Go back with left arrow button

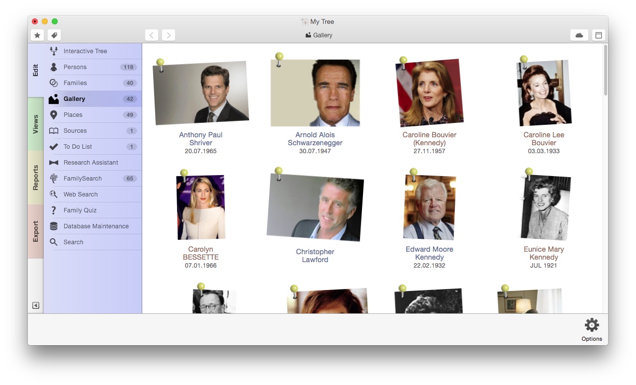tap(152, 35)
